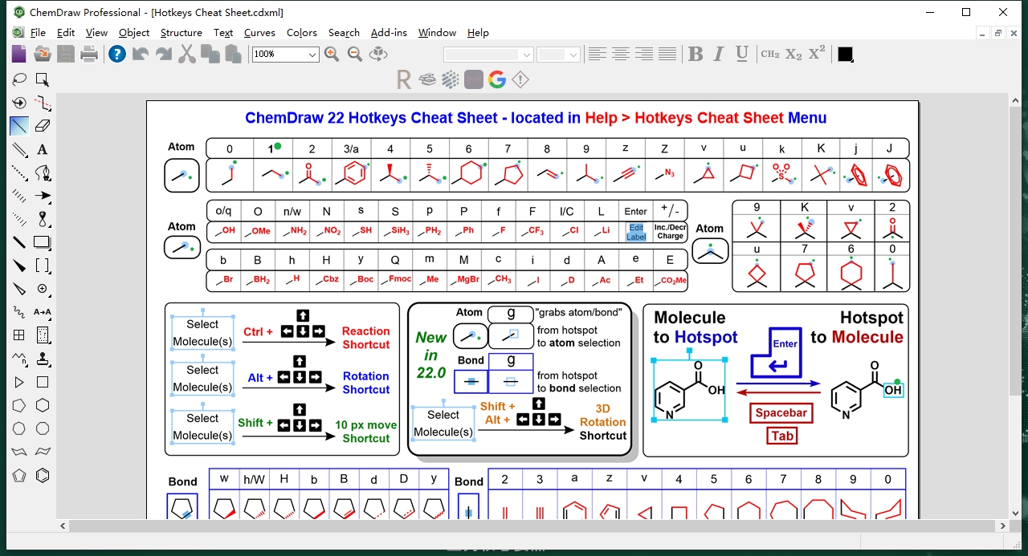Select the Benzene Ring tool
Image resolution: width=1028 pixels, height=556 pixels.
pos(43,476)
